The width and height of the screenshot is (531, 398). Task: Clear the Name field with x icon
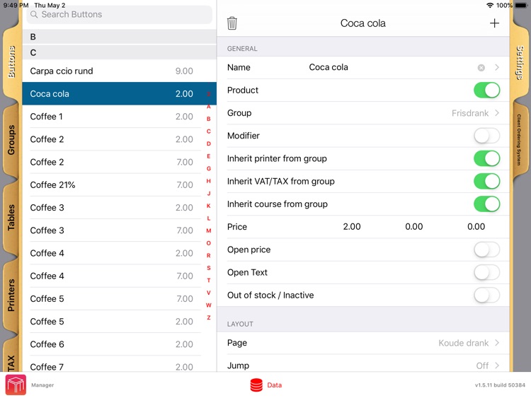(481, 68)
